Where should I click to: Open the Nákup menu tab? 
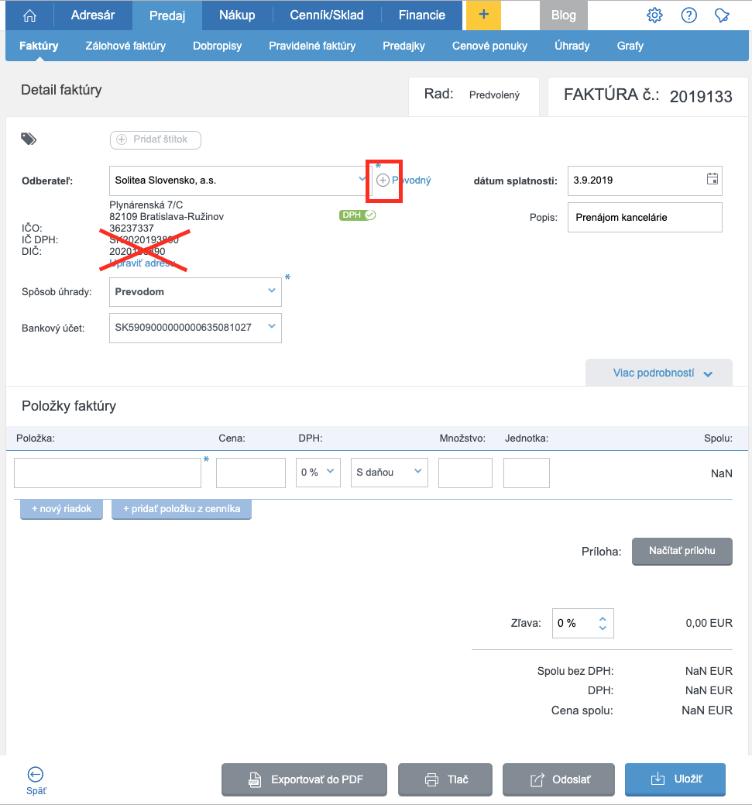click(237, 15)
